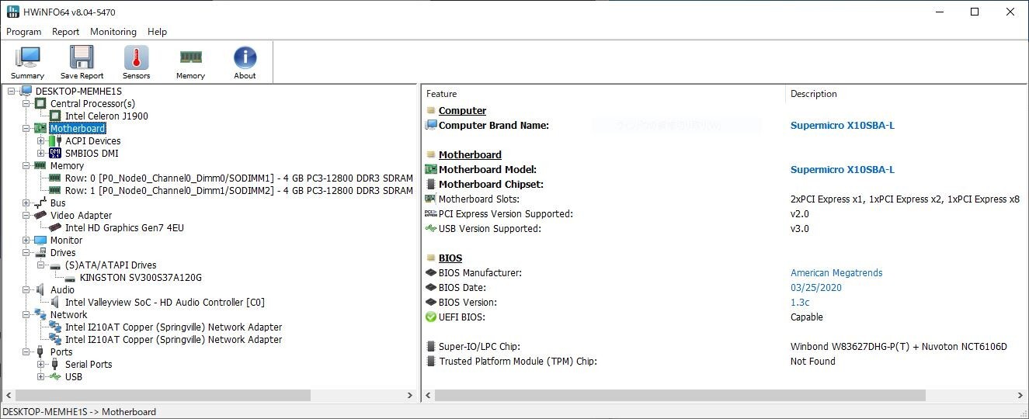The width and height of the screenshot is (1029, 419).
Task: Open the Monitoring menu
Action: point(113,32)
